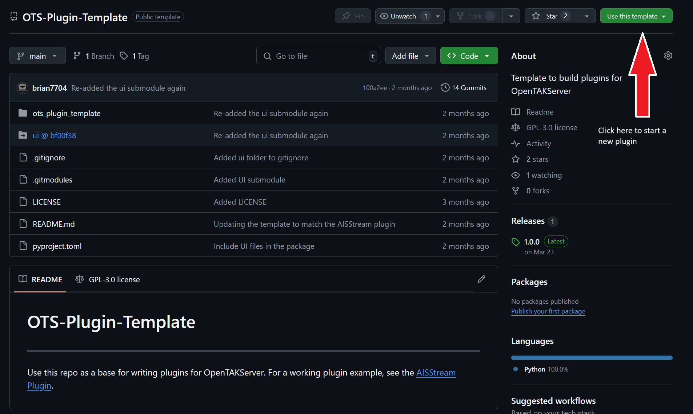This screenshot has width=693, height=414.
Task: Click the pencil icon to edit README
Action: [481, 279]
